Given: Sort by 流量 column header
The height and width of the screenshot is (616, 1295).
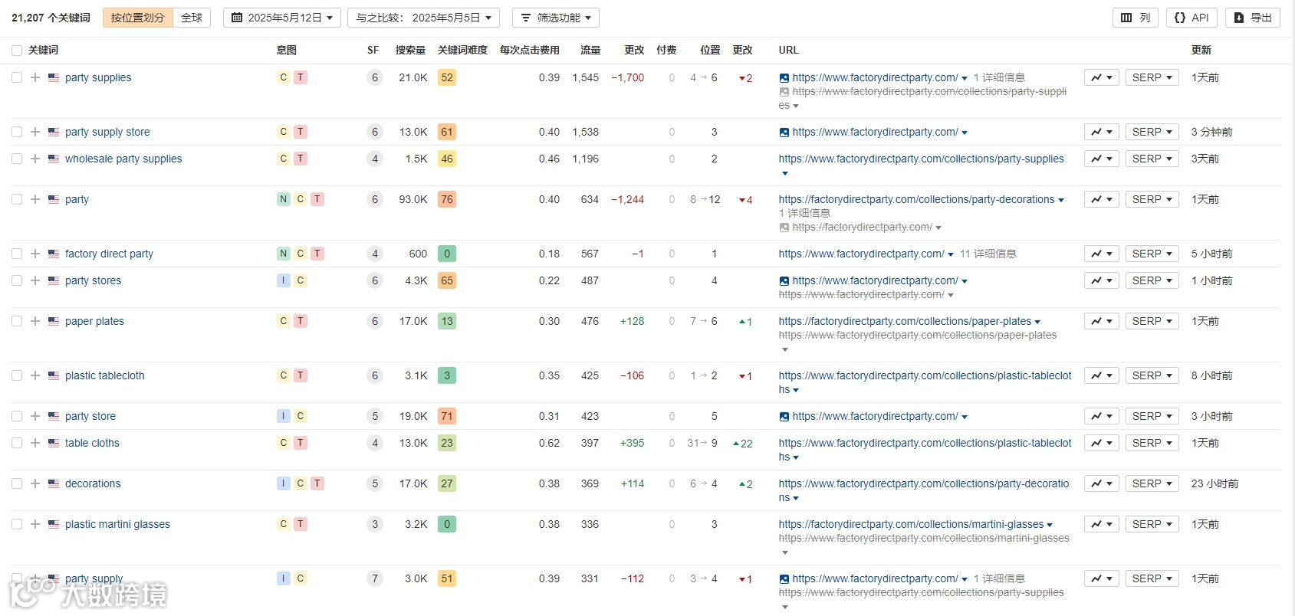Looking at the screenshot, I should pos(590,51).
